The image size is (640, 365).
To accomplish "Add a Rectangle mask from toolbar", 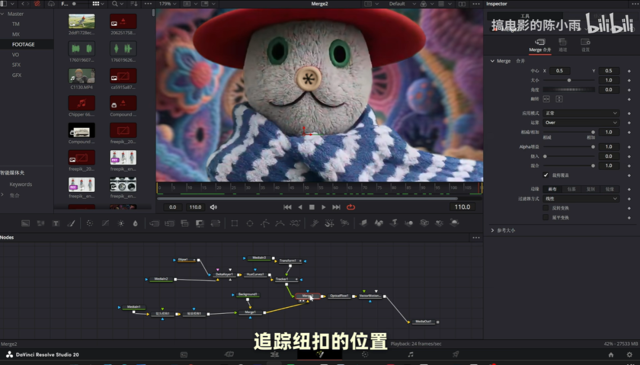I will tap(235, 223).
